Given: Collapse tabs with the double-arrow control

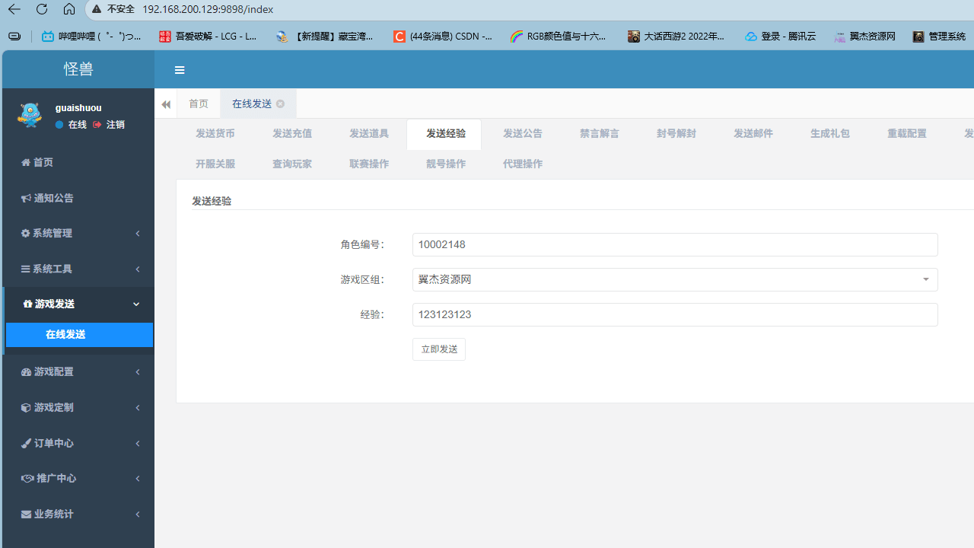Looking at the screenshot, I should (165, 104).
